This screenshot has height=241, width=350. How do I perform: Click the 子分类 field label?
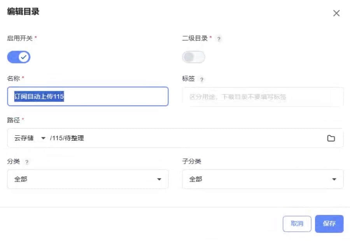[x=192, y=161]
